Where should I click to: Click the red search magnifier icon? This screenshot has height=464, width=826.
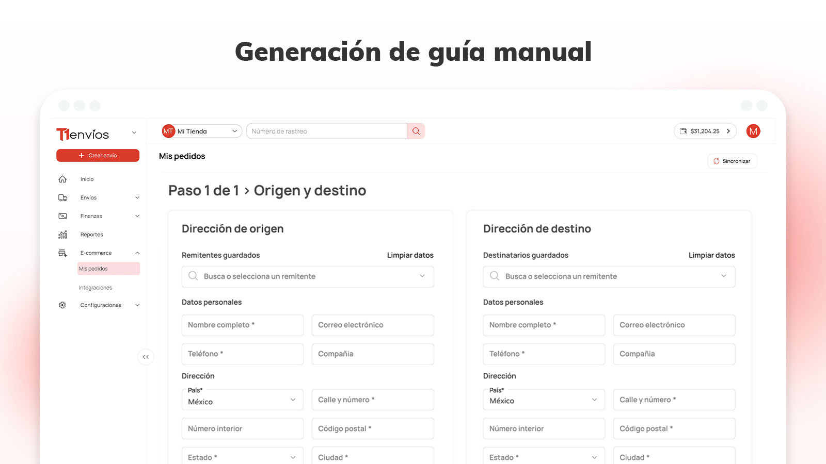coord(416,131)
